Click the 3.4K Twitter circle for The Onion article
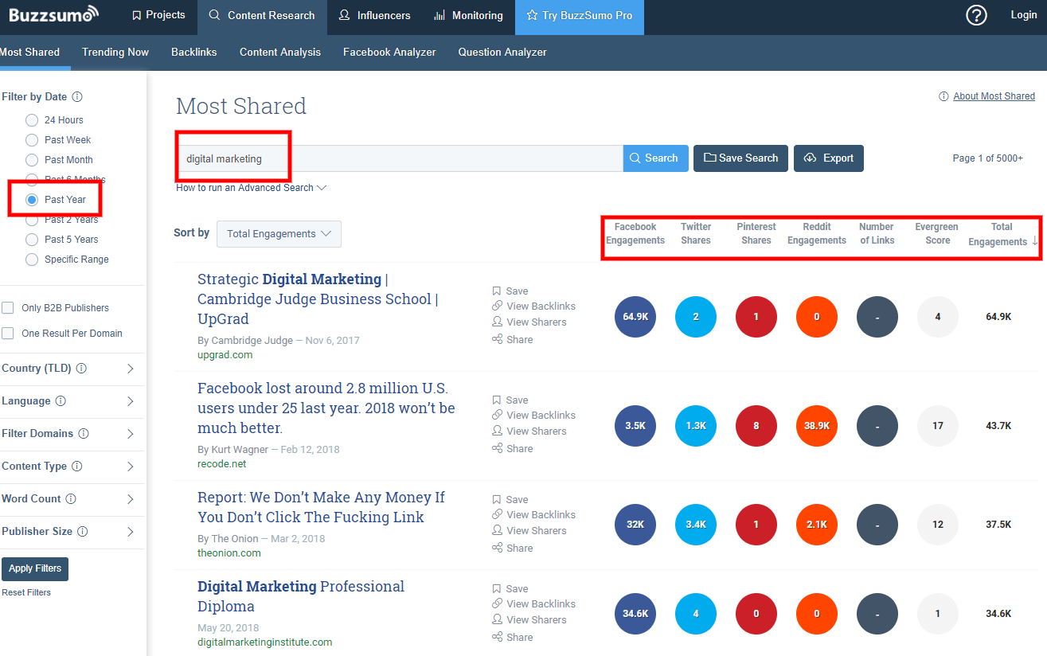This screenshot has height=656, width=1047. click(x=696, y=525)
